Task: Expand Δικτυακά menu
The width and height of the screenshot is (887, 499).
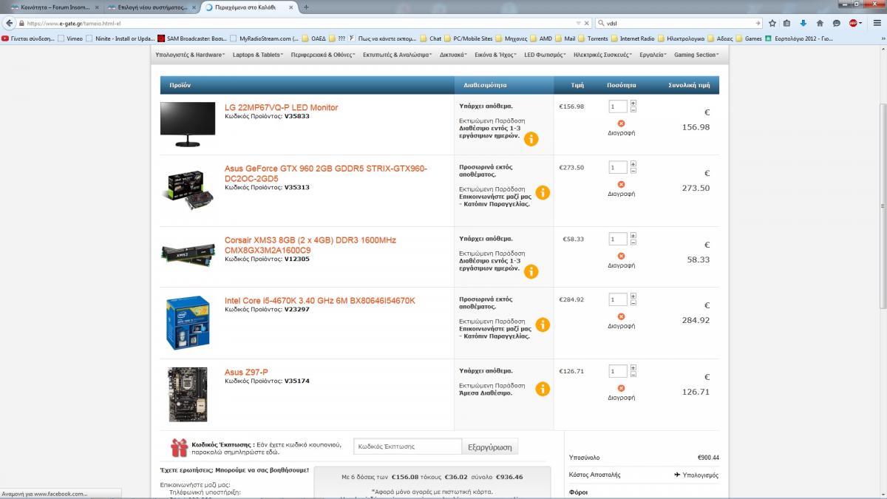Action: (452, 55)
